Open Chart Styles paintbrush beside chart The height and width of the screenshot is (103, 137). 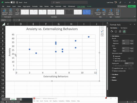[102, 31]
